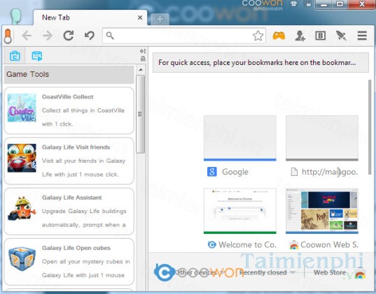Click the rocket speed icon in the toolbar
Screen dimensions: 376x294
[341, 36]
